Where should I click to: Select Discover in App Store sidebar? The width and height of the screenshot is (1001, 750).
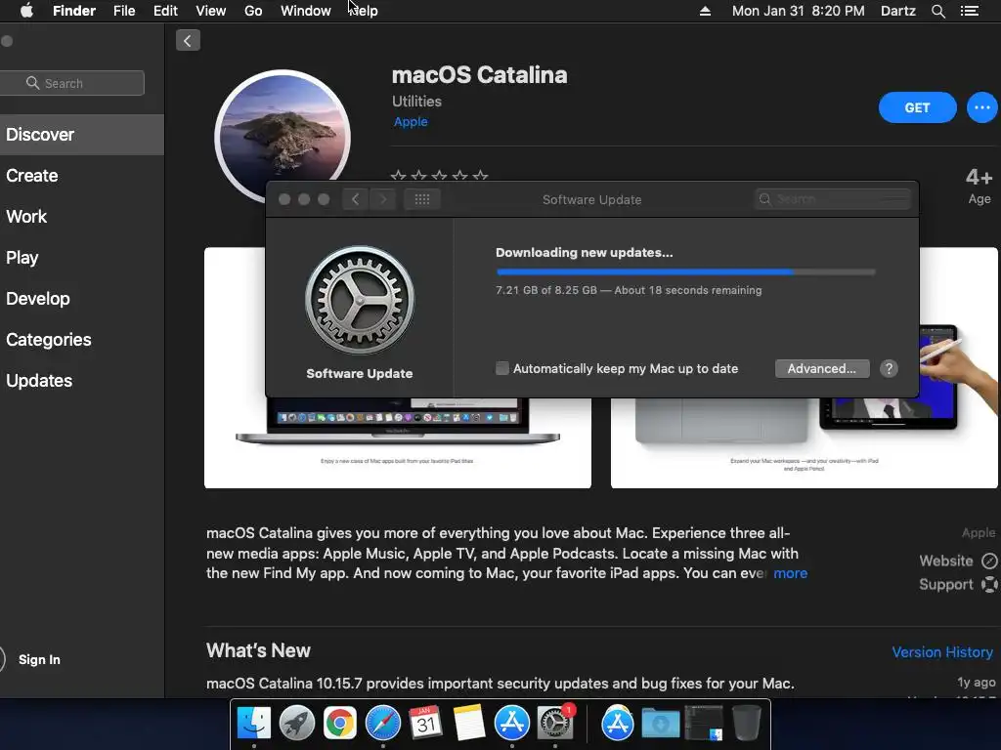coord(82,135)
